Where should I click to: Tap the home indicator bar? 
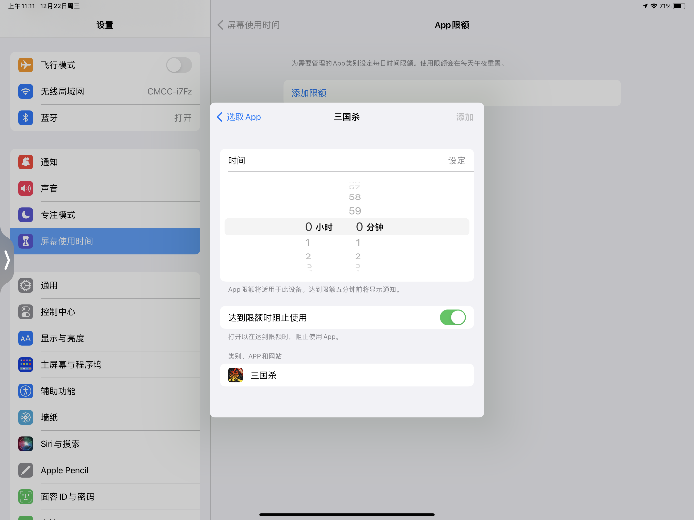click(x=347, y=514)
